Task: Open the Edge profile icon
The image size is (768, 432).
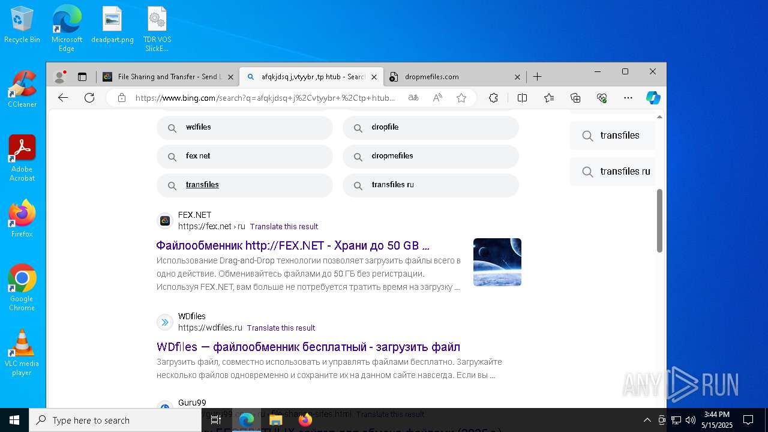Action: tap(59, 77)
